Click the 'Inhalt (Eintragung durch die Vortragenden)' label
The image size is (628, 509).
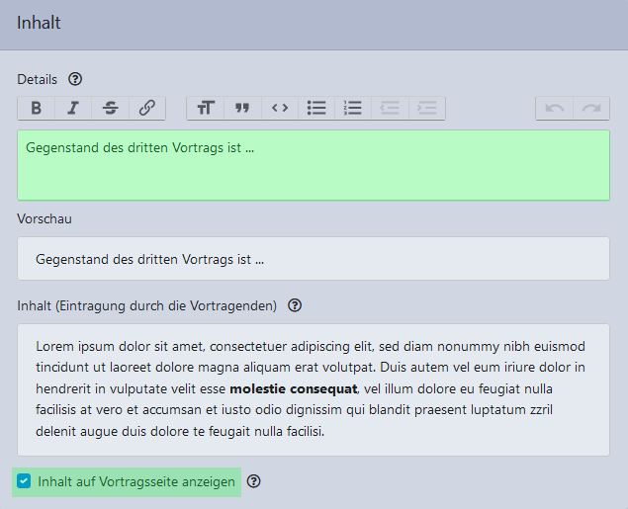[147, 306]
